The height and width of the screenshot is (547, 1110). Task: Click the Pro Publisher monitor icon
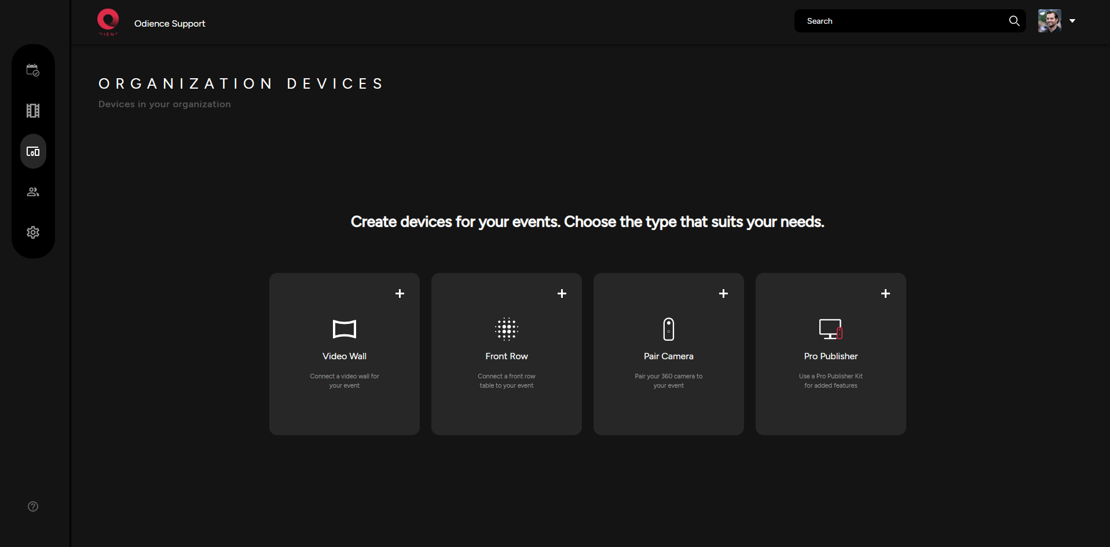(831, 329)
